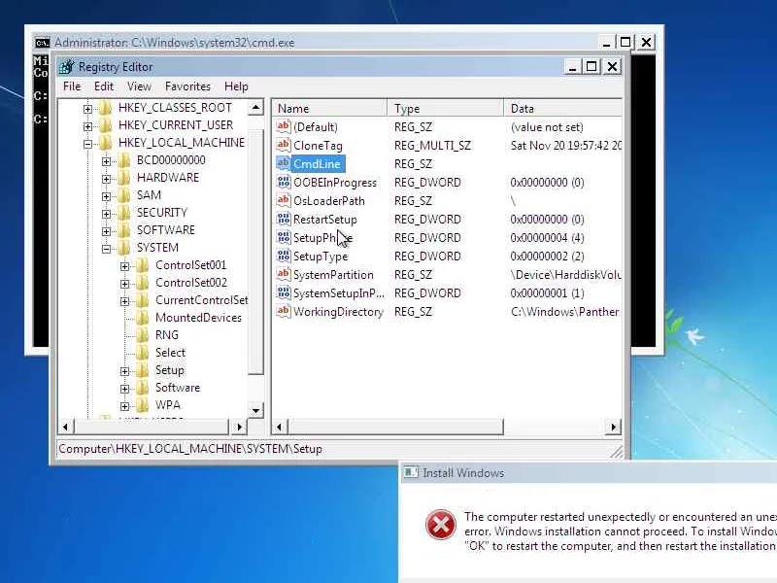The image size is (777, 583).
Task: Sort values by the Name column header
Action: (x=330, y=108)
